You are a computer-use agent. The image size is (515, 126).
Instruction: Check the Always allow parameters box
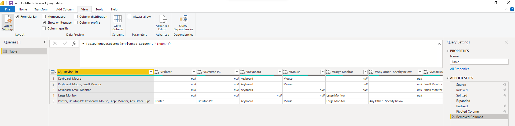[x=130, y=17]
